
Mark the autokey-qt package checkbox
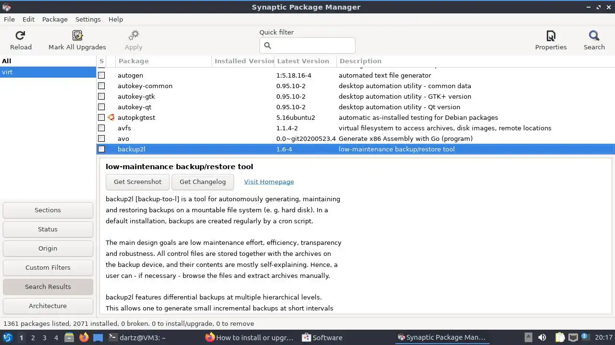(x=101, y=107)
